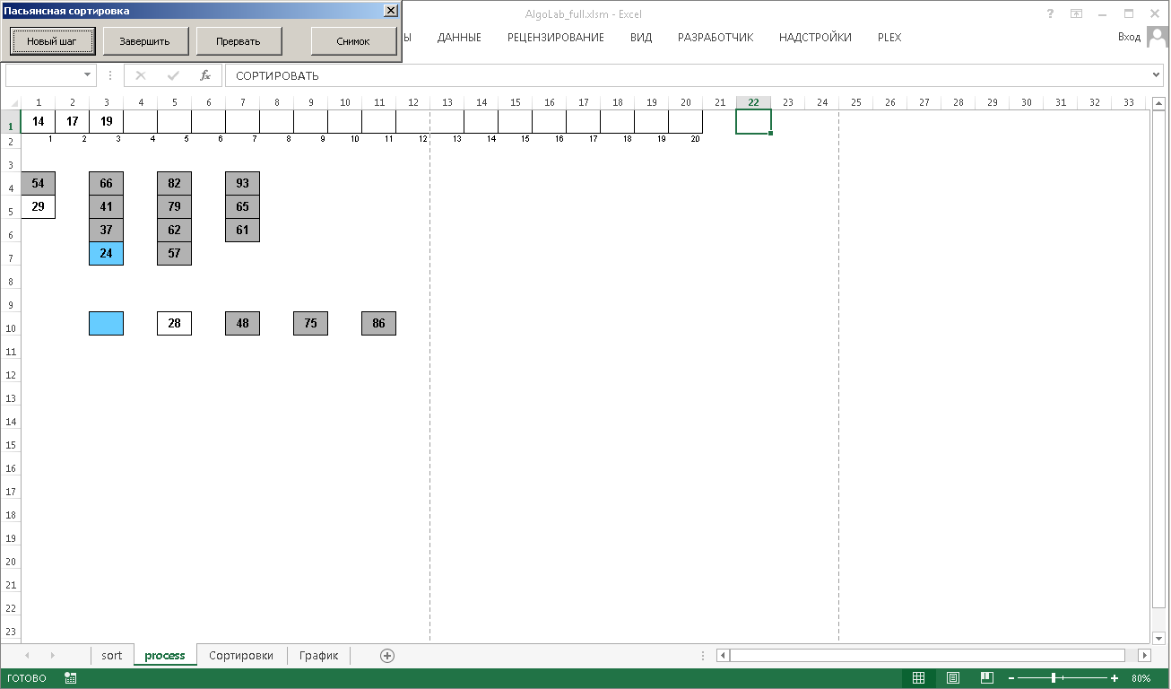Viewport: 1171px width, 689px height.
Task: Select the empty blue cell in row 10
Action: (x=106, y=323)
